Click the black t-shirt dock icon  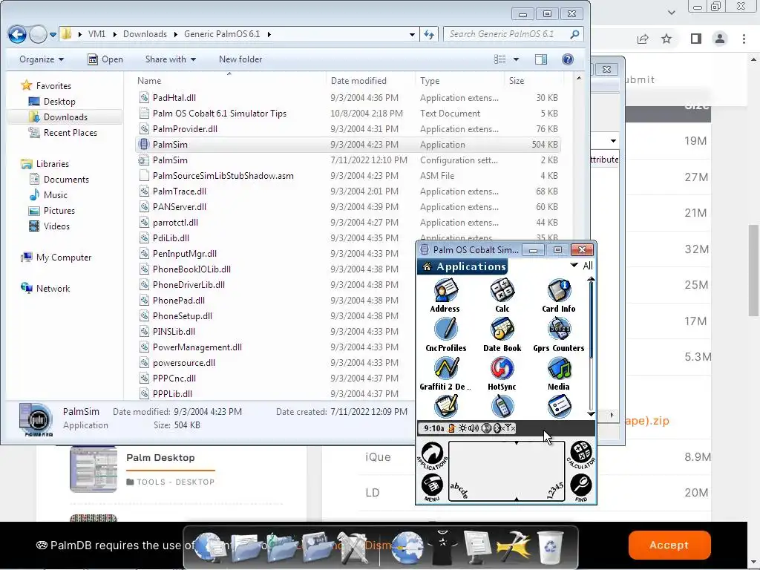coord(442,547)
